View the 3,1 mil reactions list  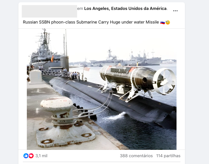[41, 156]
